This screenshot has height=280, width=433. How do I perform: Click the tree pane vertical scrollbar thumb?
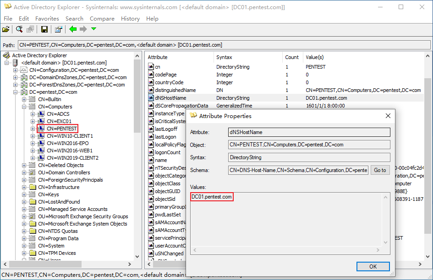click(x=137, y=96)
